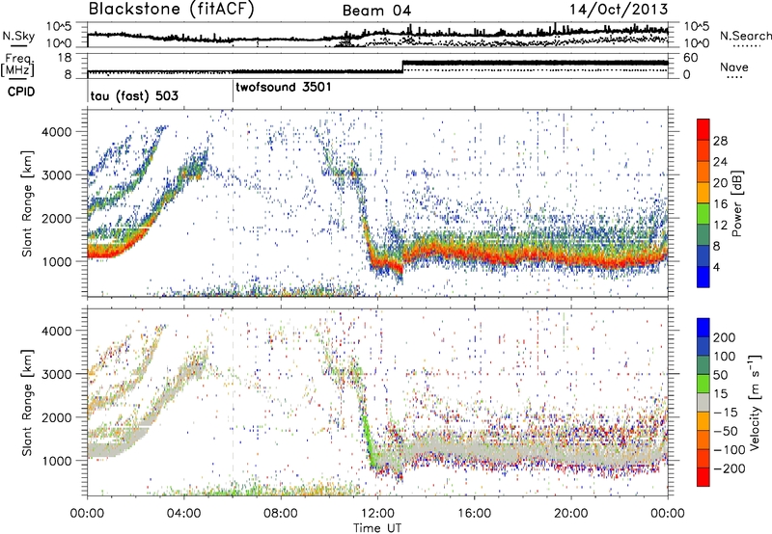Click the '200' velocity scale value
The height and width of the screenshot is (534, 772).
(725, 337)
